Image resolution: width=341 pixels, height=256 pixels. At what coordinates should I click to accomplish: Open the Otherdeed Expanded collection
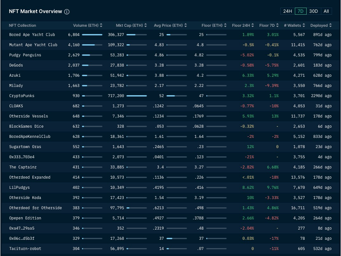pyautogui.click(x=30, y=177)
